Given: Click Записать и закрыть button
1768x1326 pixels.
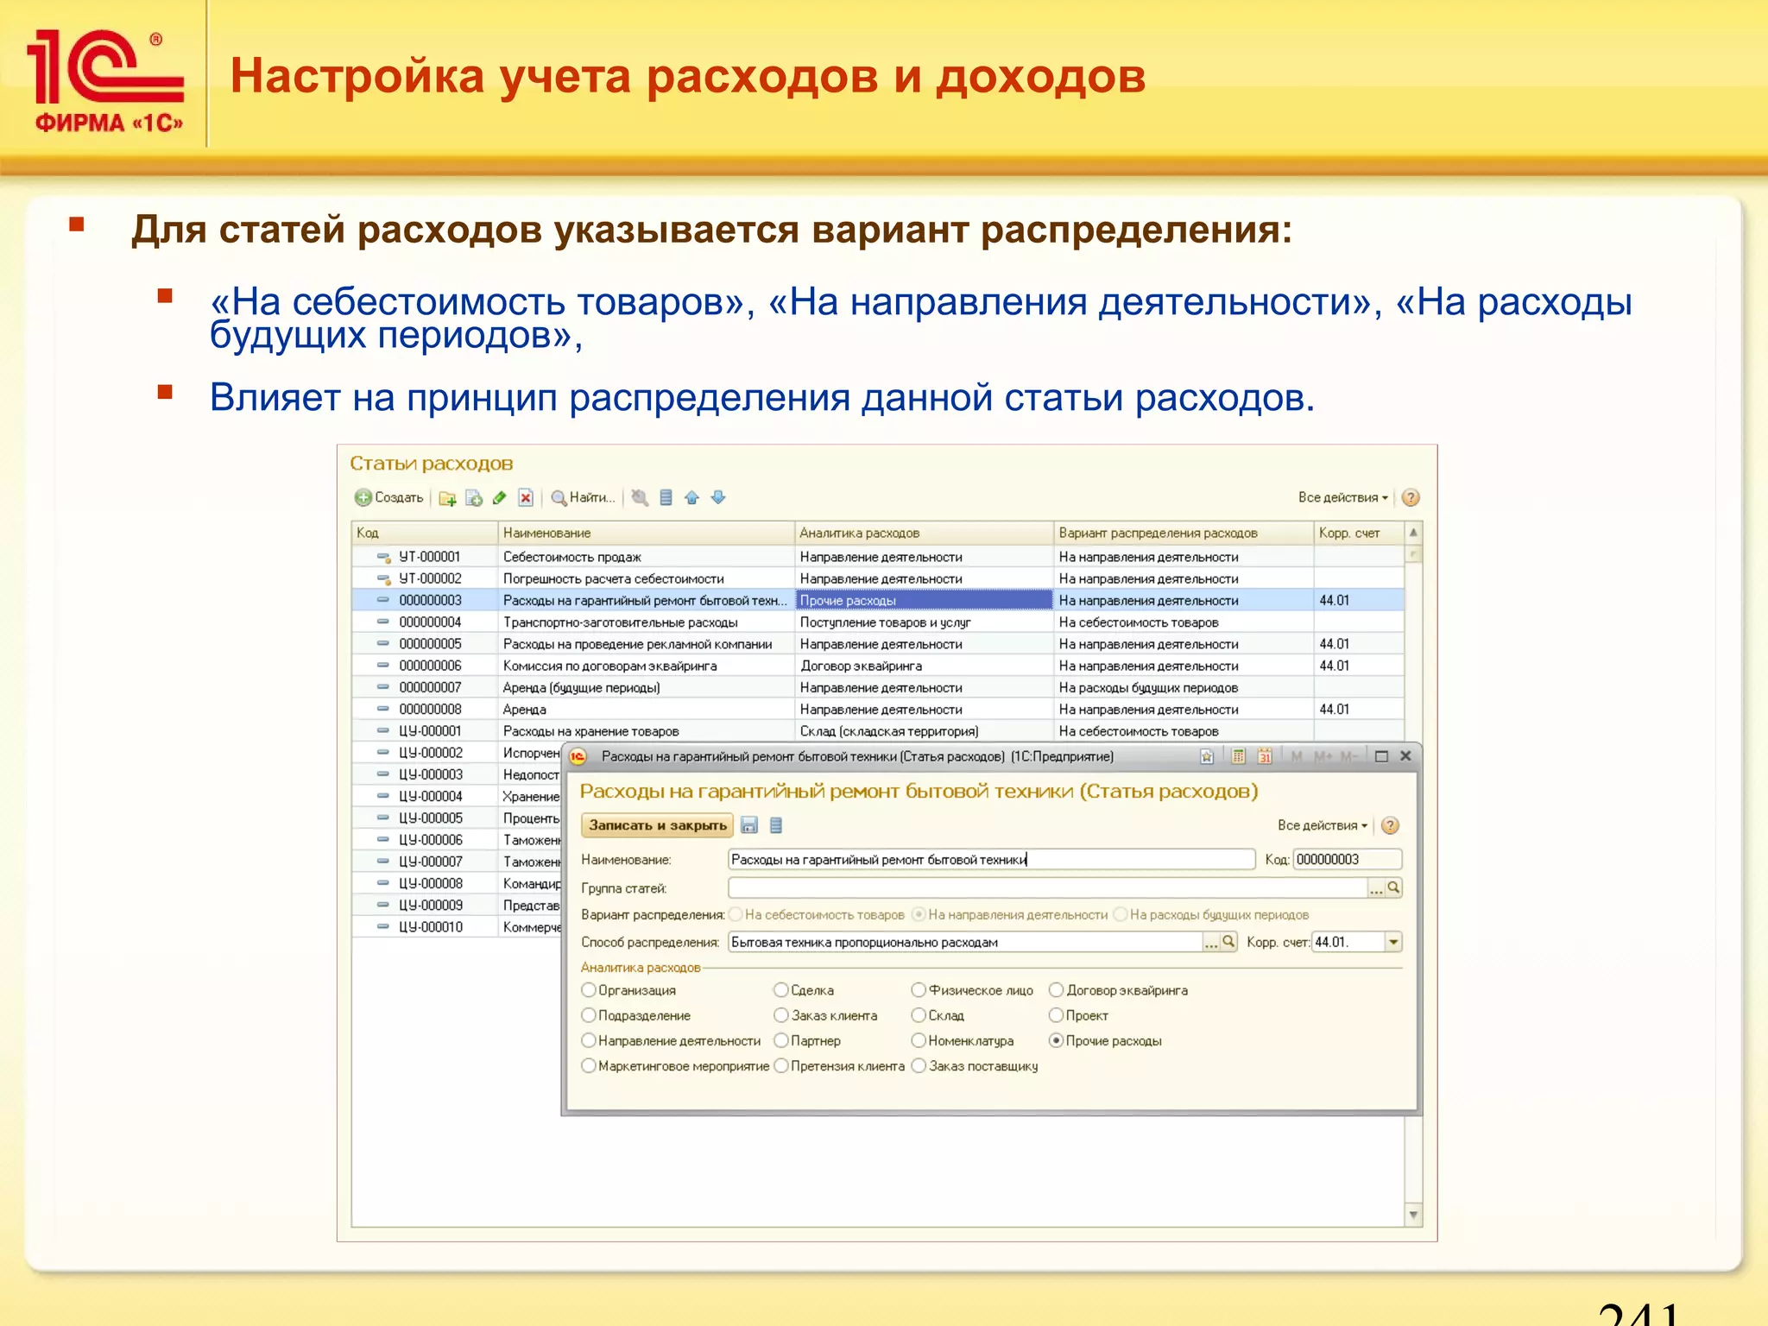Looking at the screenshot, I should (657, 825).
